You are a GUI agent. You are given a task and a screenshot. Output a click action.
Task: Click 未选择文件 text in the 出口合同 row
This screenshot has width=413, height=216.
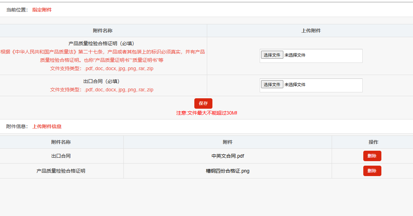pos(295,84)
